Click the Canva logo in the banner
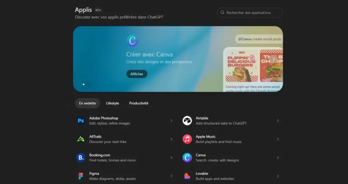The height and width of the screenshot is (184, 348). (132, 41)
